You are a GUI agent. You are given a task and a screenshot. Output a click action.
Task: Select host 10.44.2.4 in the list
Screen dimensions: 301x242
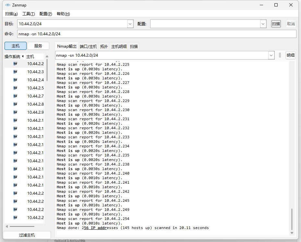(x=24, y=80)
